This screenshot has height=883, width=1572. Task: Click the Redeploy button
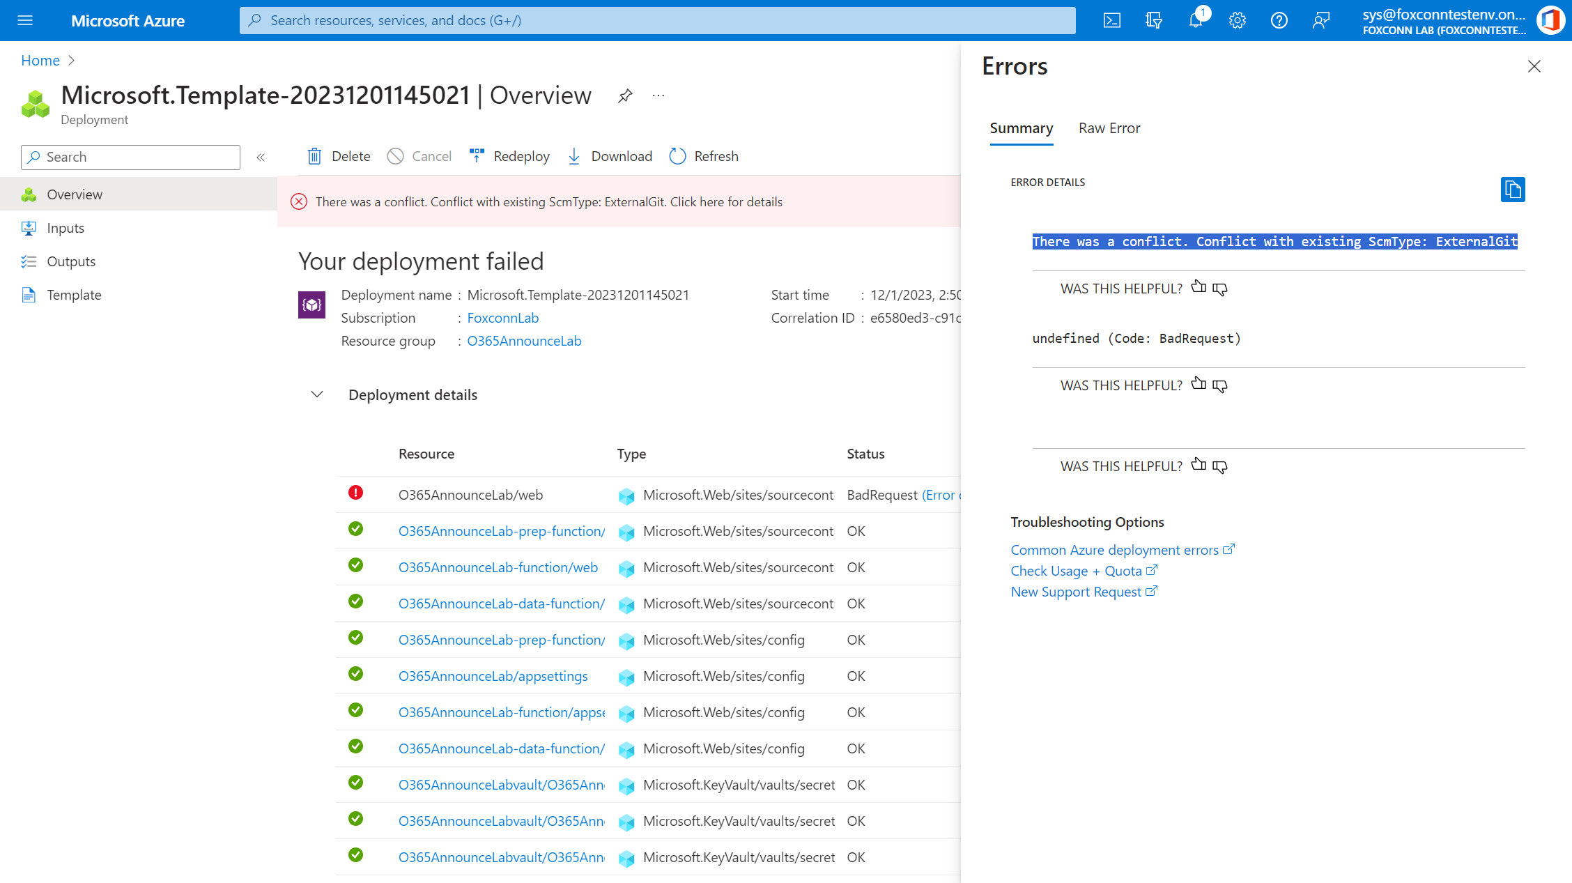pos(509,156)
